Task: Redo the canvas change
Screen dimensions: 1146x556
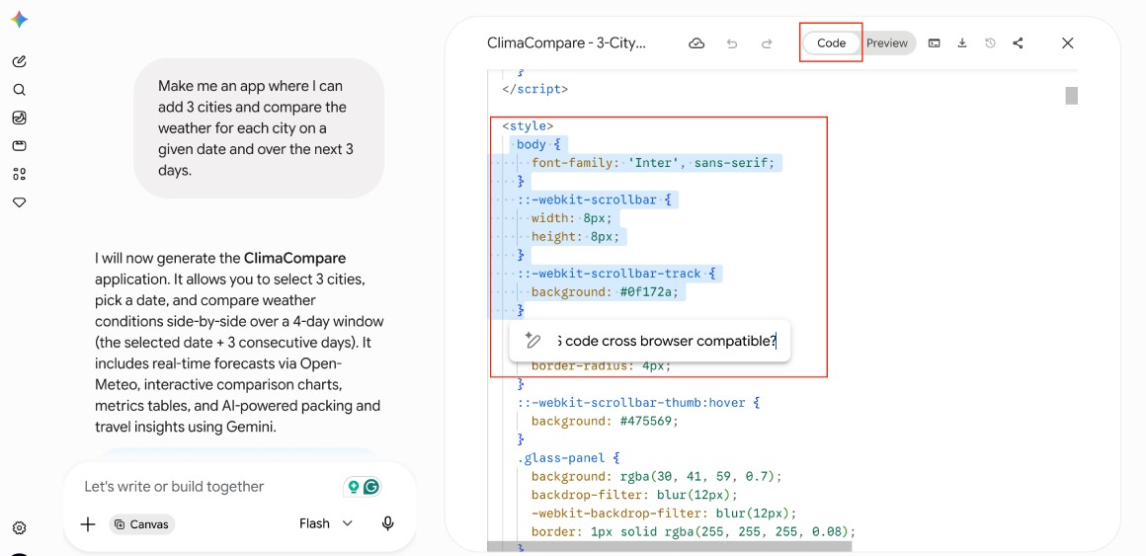Action: click(767, 43)
